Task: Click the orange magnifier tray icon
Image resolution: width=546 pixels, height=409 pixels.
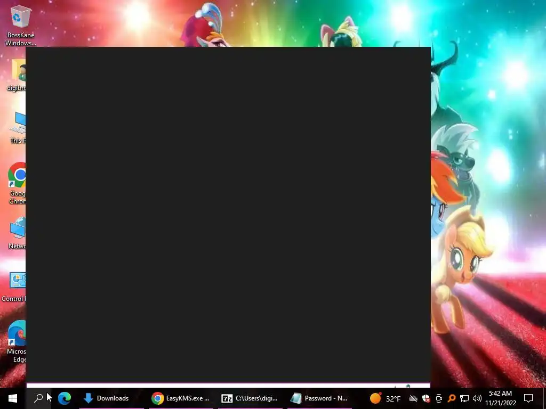Action: [451, 398]
